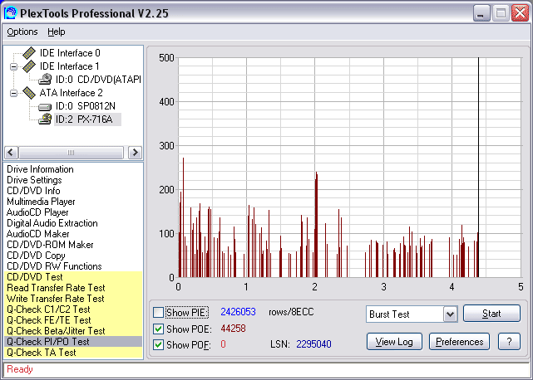Collapse the ATA Interface 2 tree node
The width and height of the screenshot is (533, 380).
click(13, 93)
